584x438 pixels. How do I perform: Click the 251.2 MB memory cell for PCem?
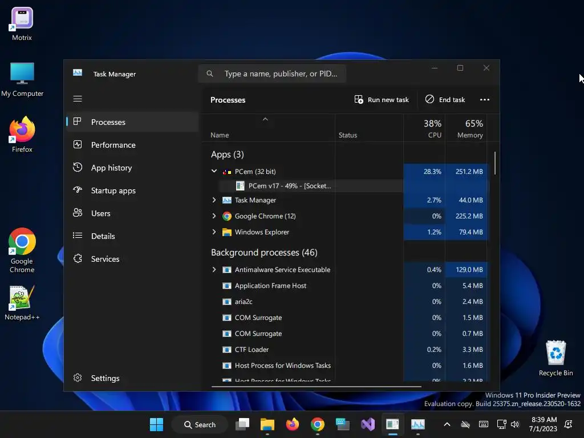click(467, 172)
